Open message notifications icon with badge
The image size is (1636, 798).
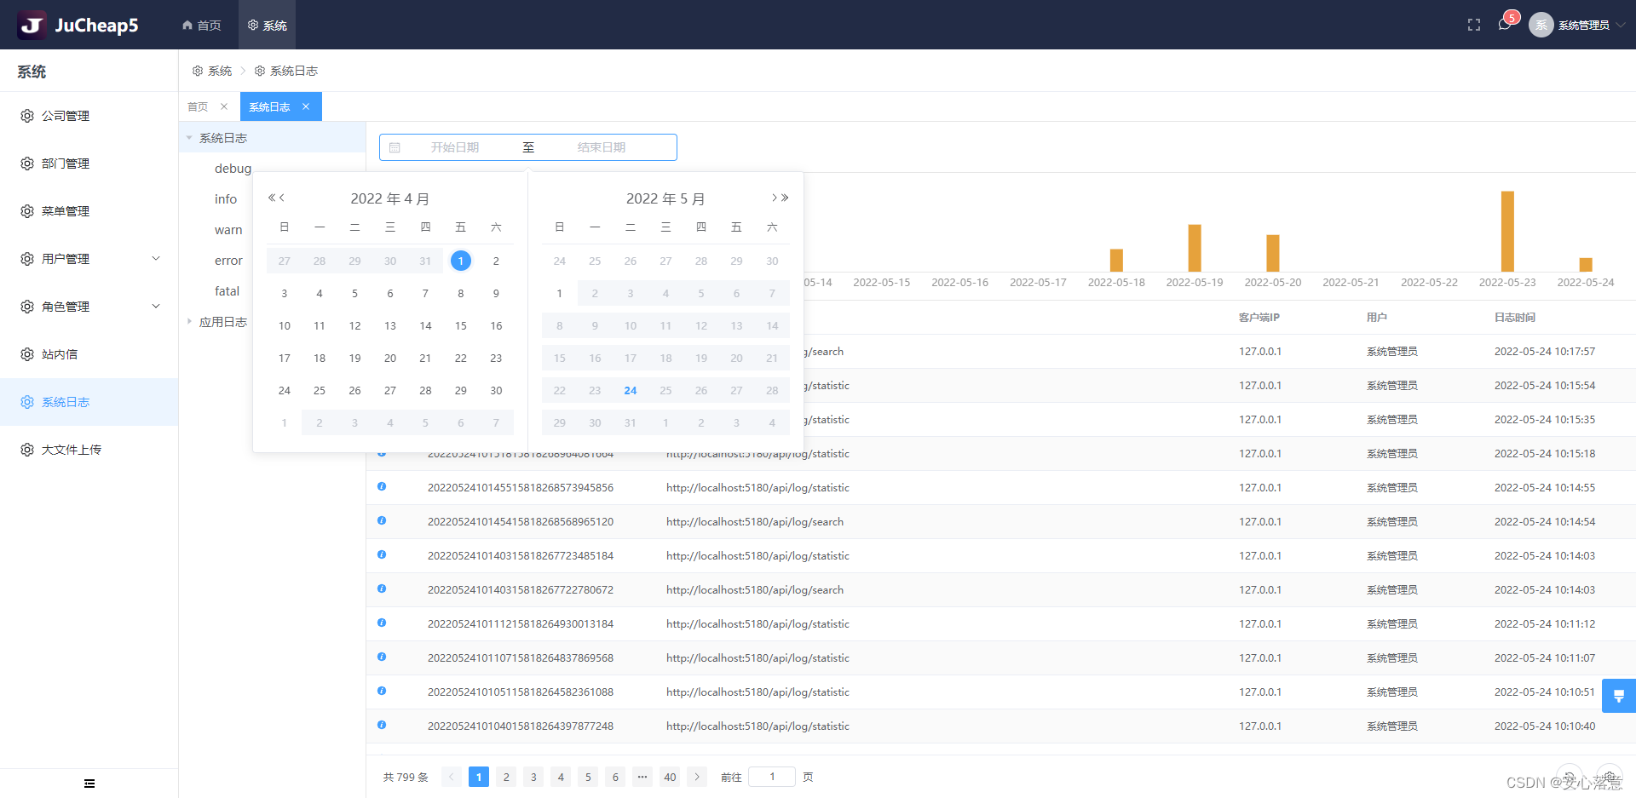pyautogui.click(x=1505, y=24)
